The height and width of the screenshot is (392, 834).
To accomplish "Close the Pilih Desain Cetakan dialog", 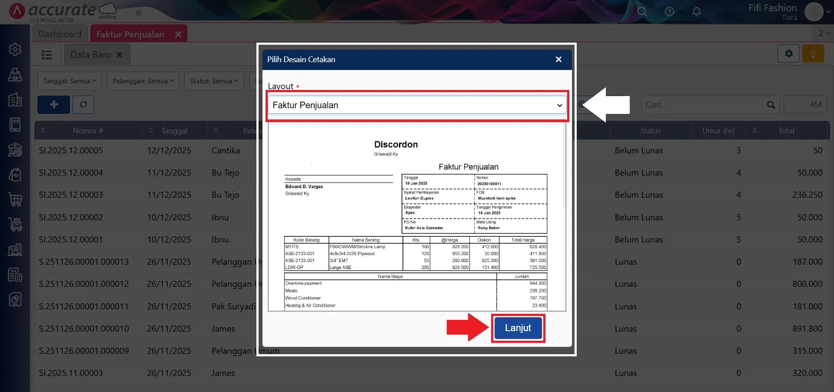I will [558, 60].
